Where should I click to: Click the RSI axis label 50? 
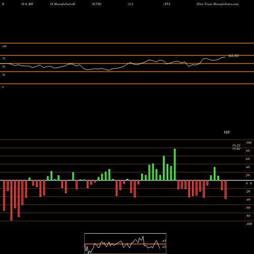4,67
